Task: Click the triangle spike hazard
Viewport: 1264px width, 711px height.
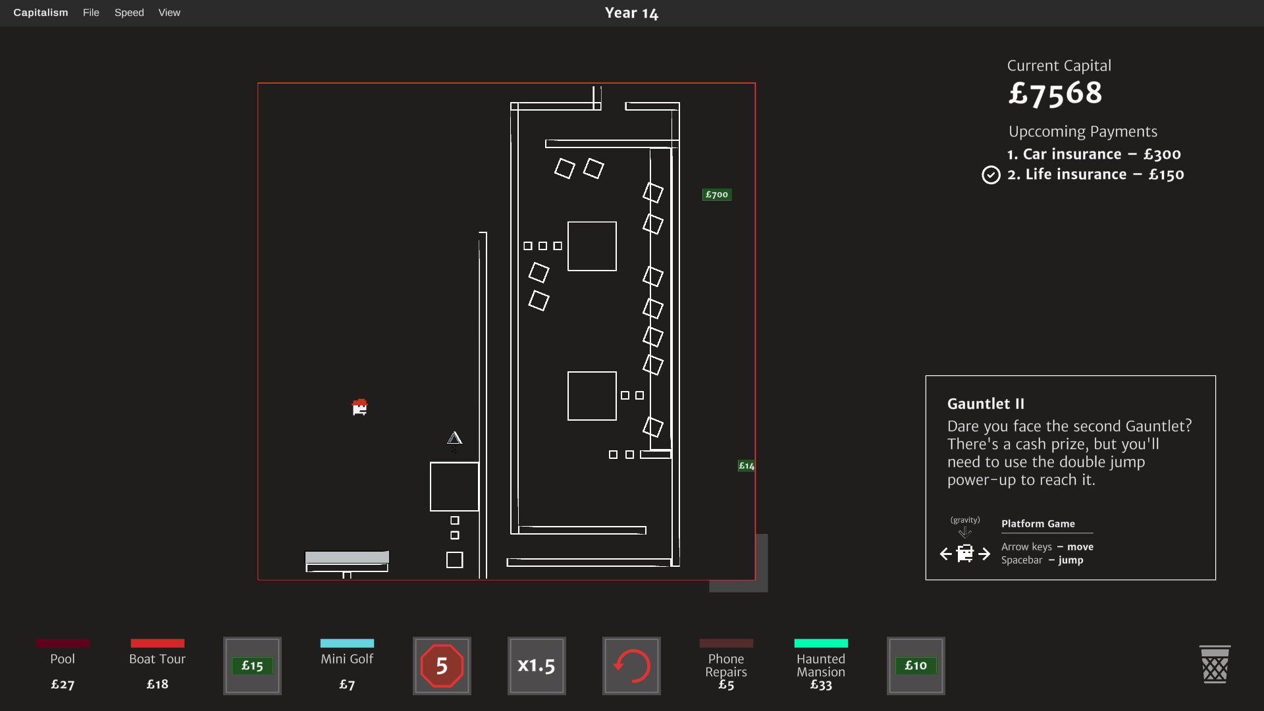Action: click(x=454, y=438)
